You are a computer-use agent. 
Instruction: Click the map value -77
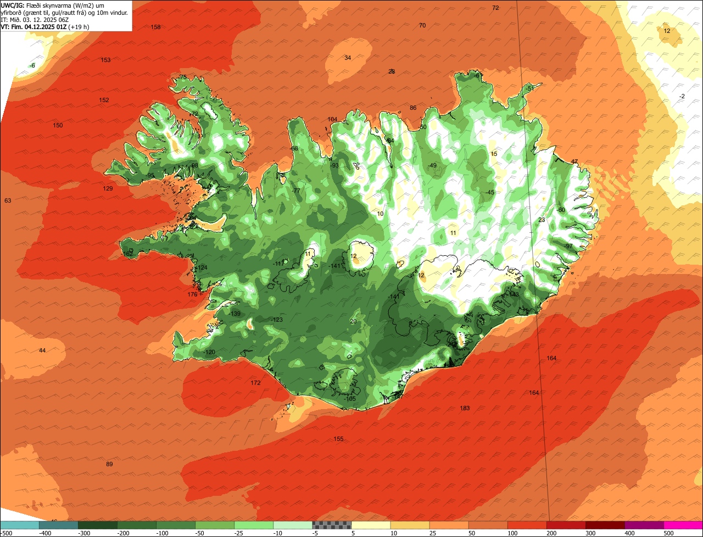(x=296, y=191)
